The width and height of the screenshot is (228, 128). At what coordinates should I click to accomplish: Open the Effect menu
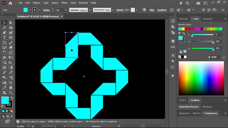[64, 3]
